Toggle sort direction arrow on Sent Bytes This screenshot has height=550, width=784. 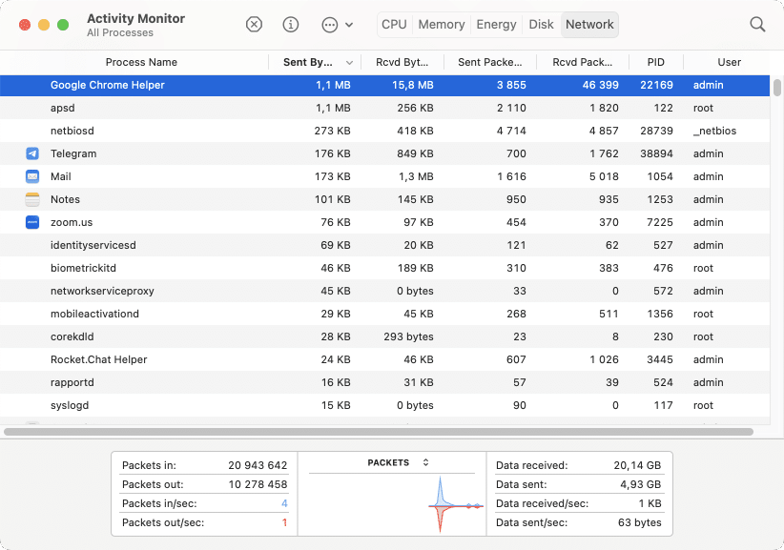349,63
